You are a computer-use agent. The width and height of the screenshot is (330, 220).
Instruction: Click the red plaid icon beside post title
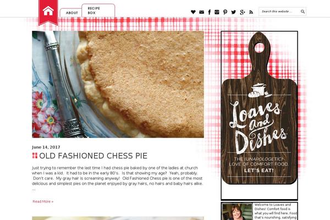click(35, 156)
